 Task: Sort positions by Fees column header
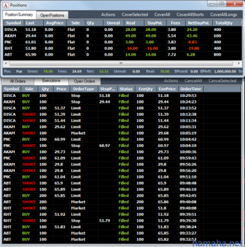[175, 23]
